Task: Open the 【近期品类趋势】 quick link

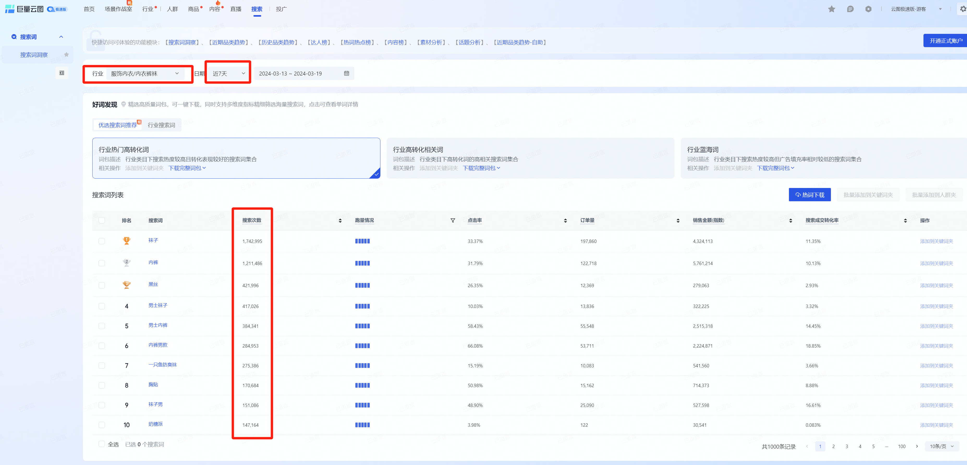Action: (228, 42)
